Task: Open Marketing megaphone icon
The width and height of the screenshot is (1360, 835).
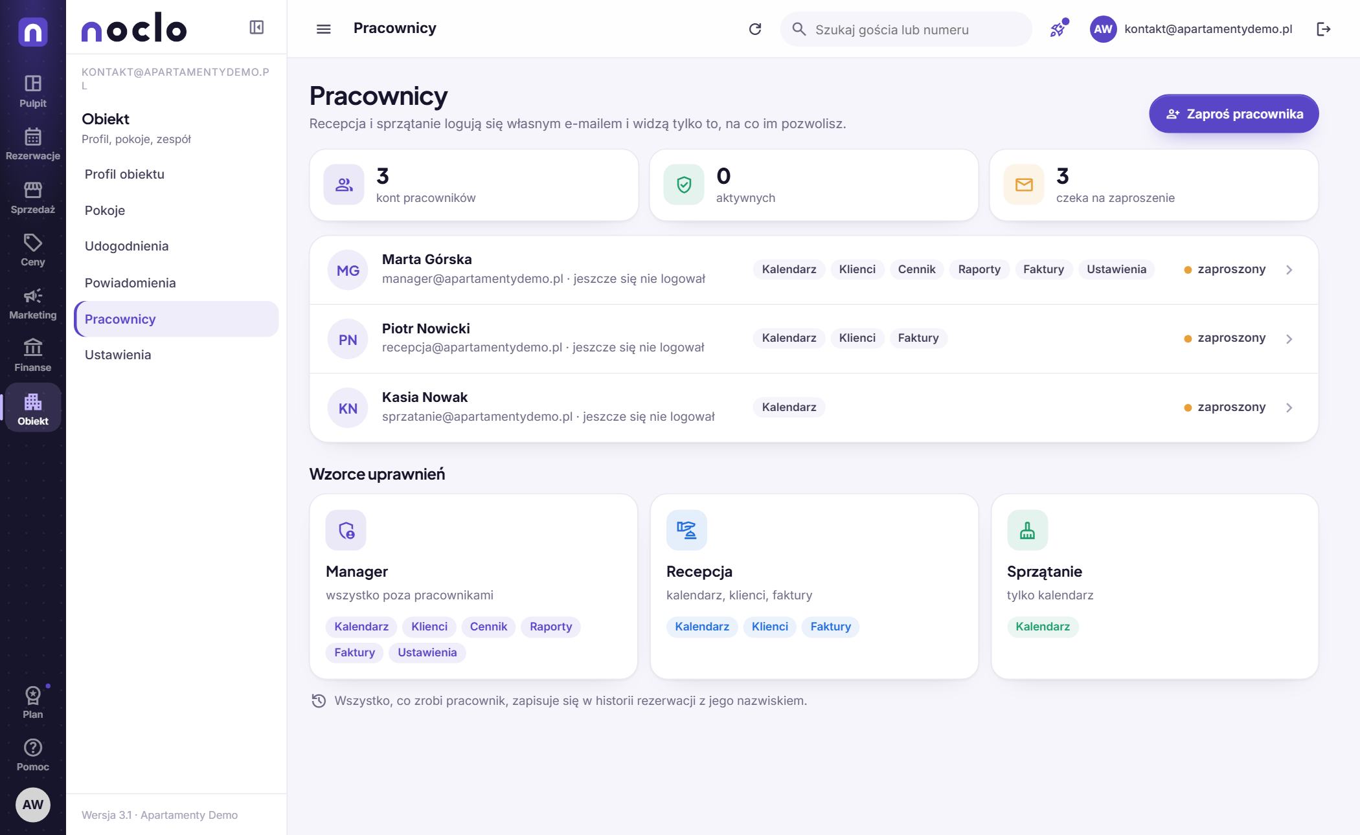Action: click(x=32, y=296)
